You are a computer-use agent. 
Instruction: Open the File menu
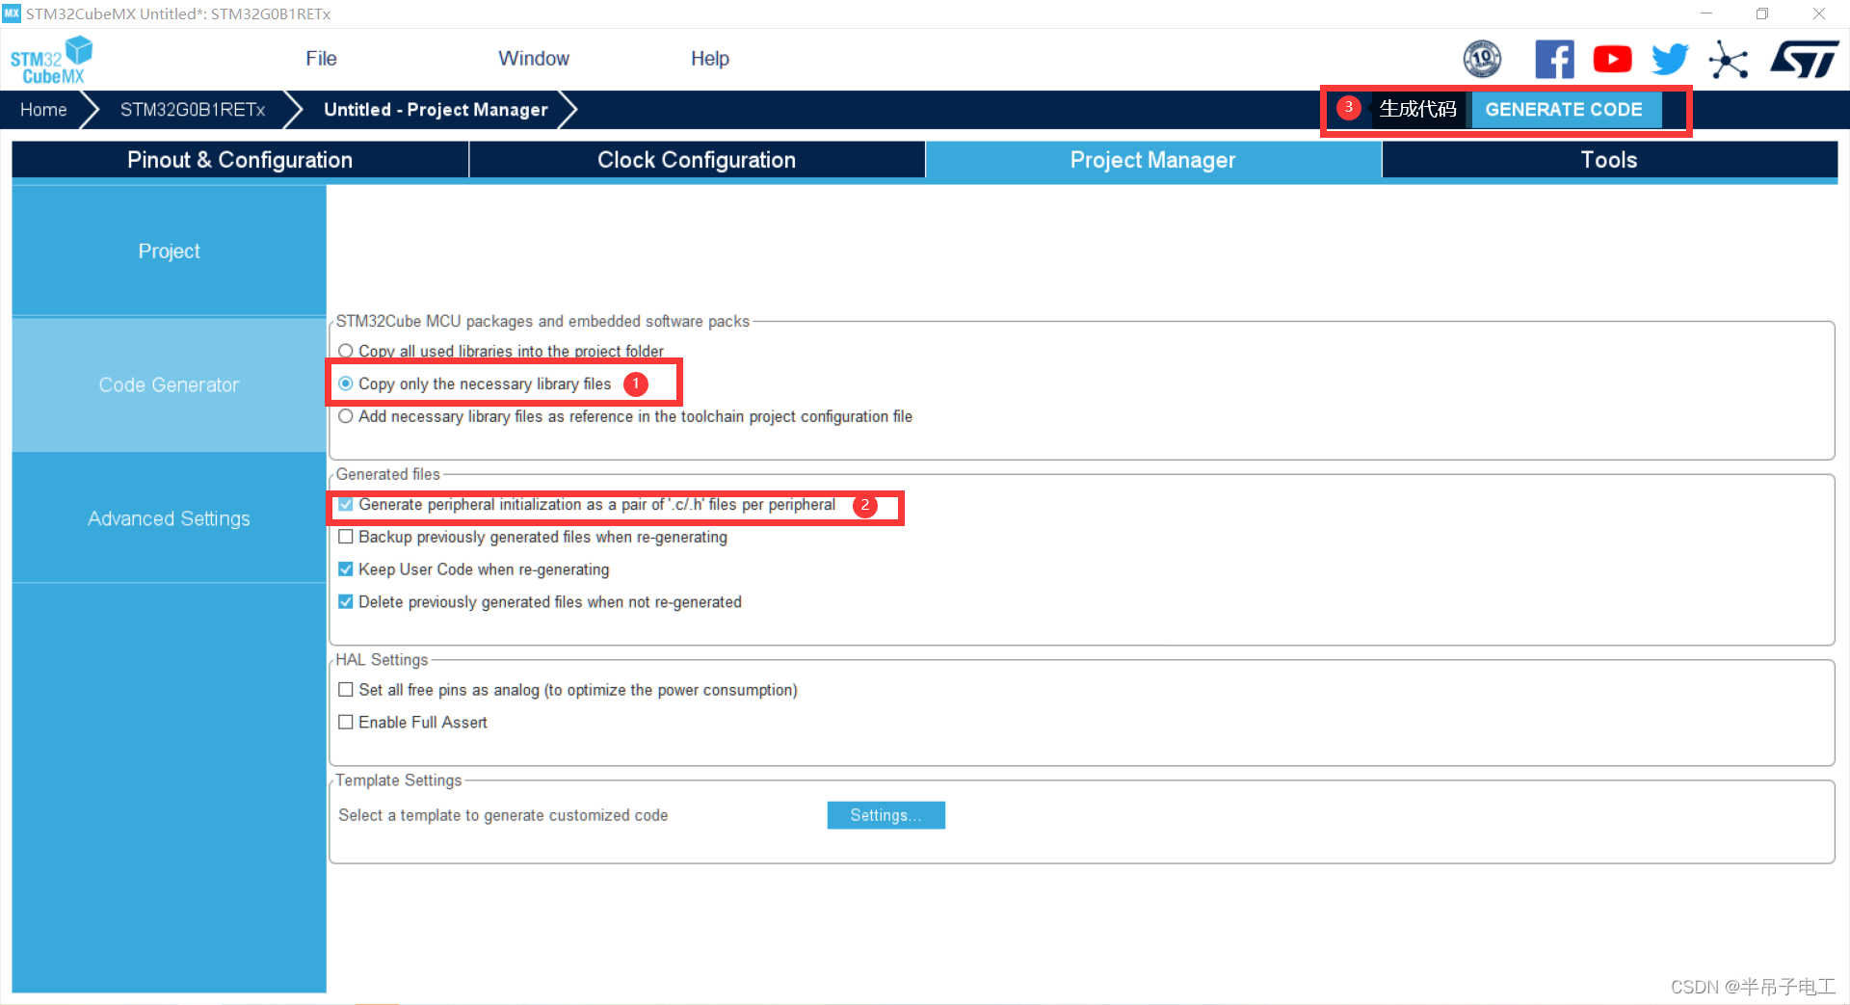(321, 59)
